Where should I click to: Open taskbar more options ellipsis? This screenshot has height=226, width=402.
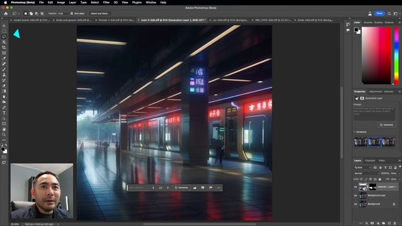point(219,188)
